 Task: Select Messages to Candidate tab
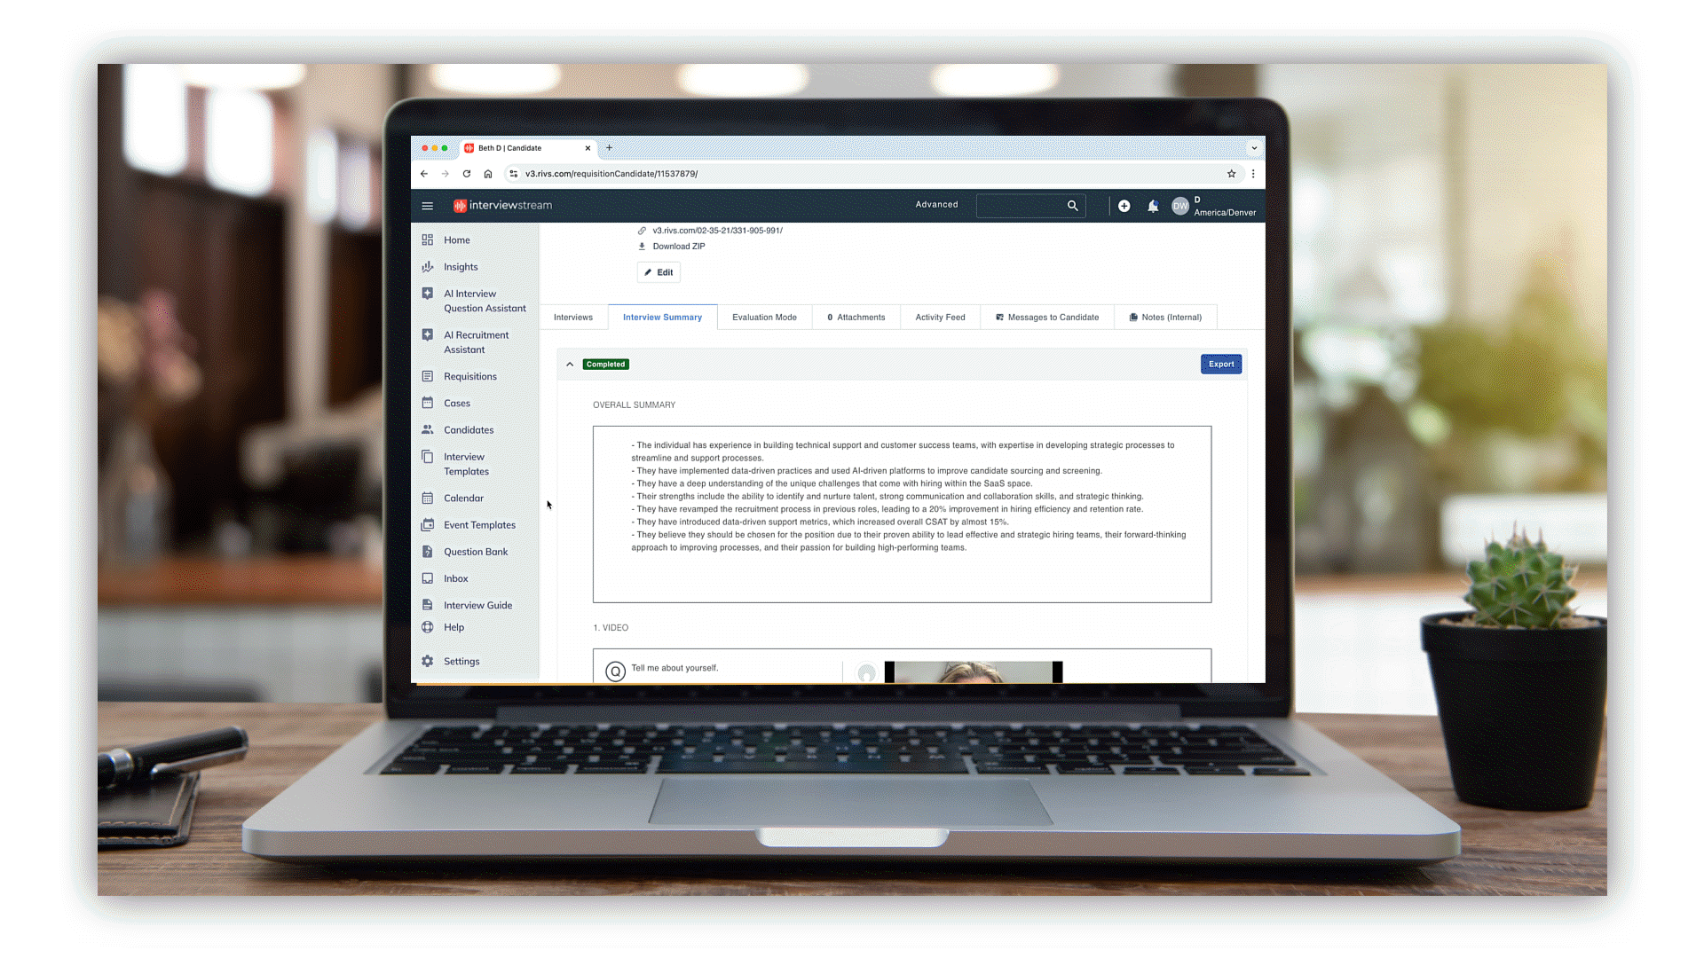click(x=1046, y=317)
